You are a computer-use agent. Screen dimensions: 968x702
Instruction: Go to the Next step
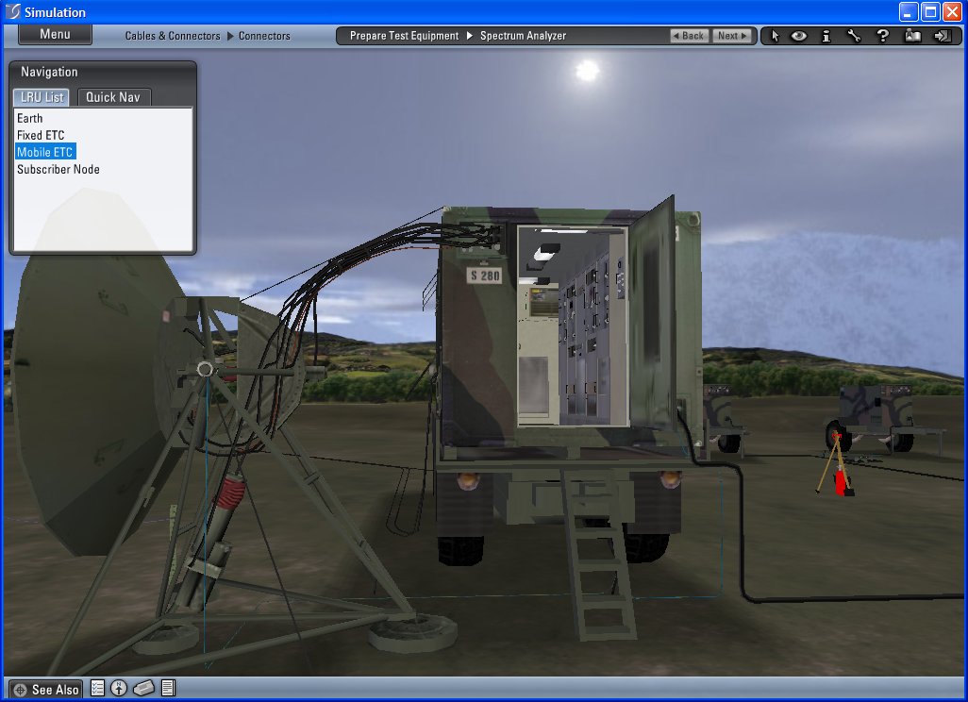(732, 36)
